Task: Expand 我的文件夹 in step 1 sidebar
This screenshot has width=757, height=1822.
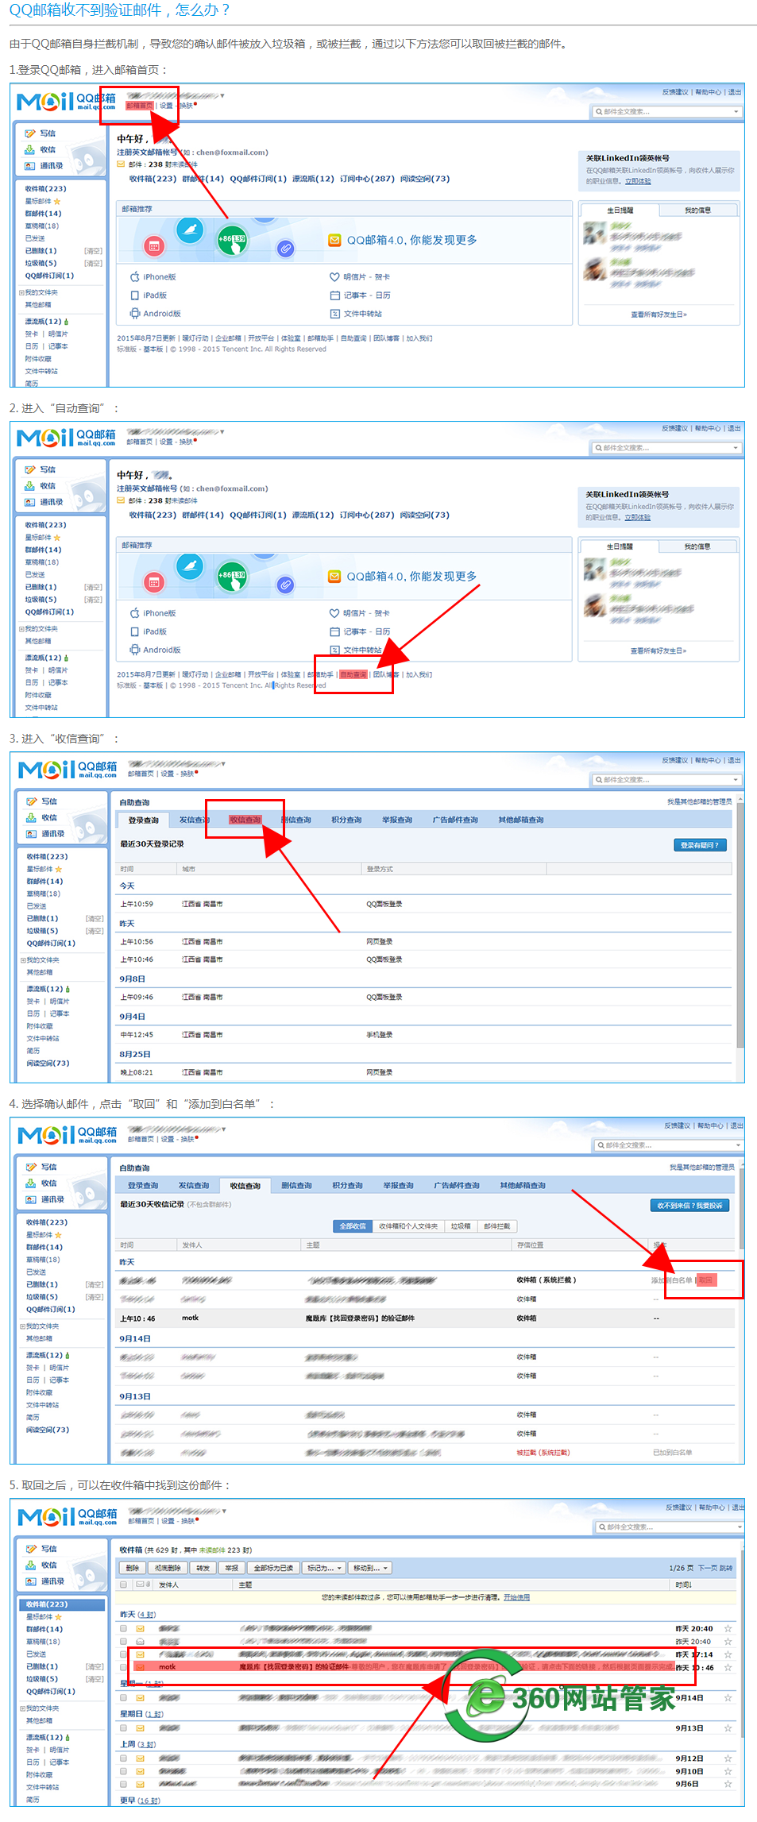Action: 21,292
